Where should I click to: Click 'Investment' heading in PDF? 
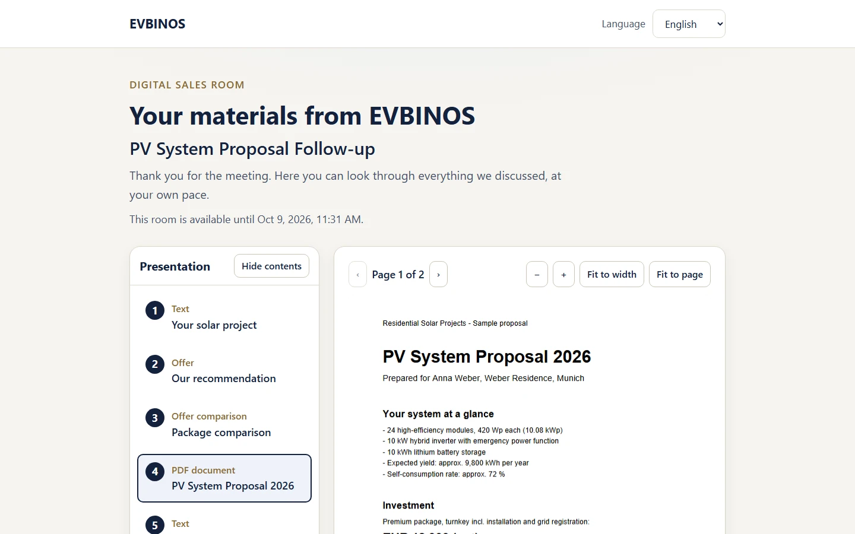point(408,506)
